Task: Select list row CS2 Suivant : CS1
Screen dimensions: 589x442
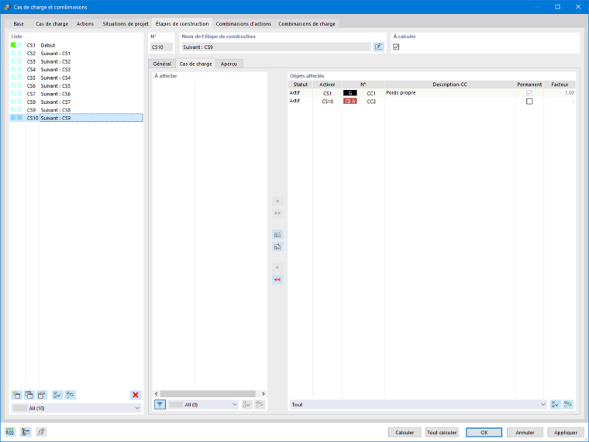Action: coord(76,54)
